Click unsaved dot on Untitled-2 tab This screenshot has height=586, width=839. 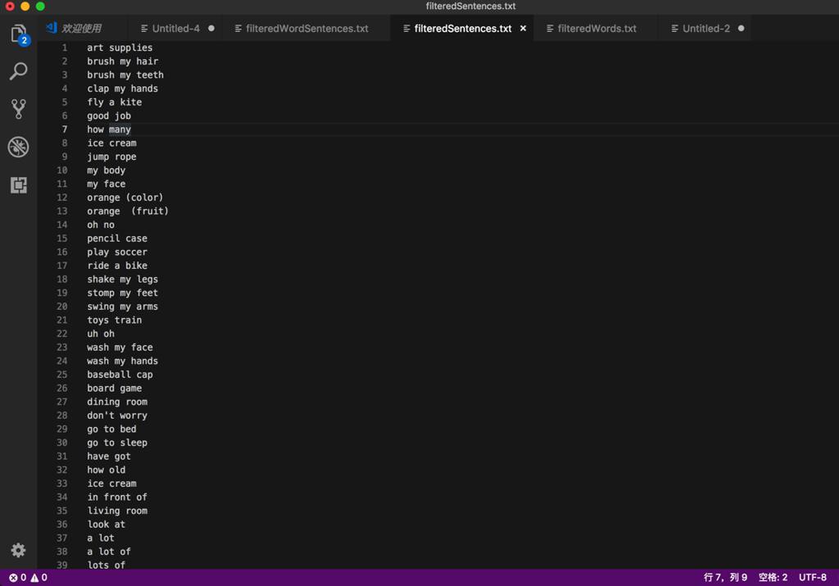click(741, 29)
